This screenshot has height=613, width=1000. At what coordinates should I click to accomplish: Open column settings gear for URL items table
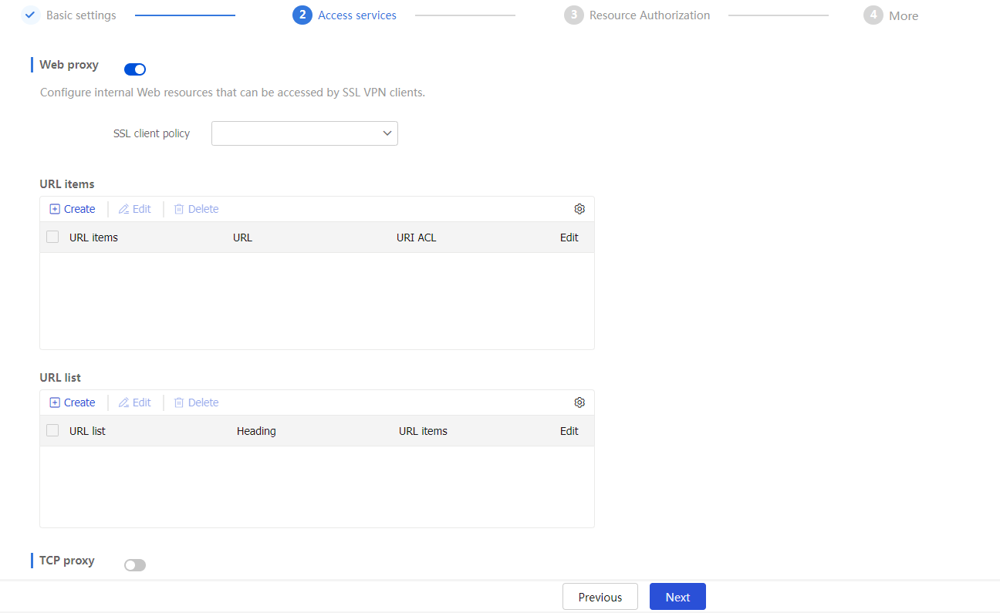pos(579,209)
